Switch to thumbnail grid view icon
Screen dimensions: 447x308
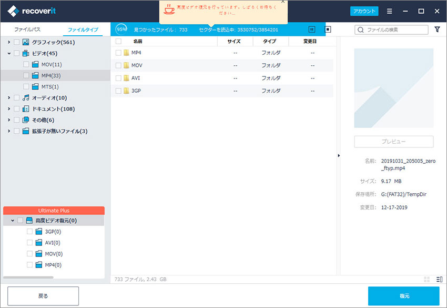(427, 279)
